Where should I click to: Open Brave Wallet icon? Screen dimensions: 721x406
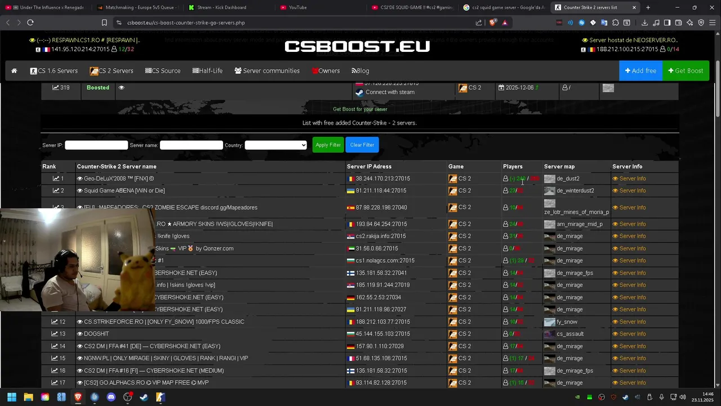679,23
